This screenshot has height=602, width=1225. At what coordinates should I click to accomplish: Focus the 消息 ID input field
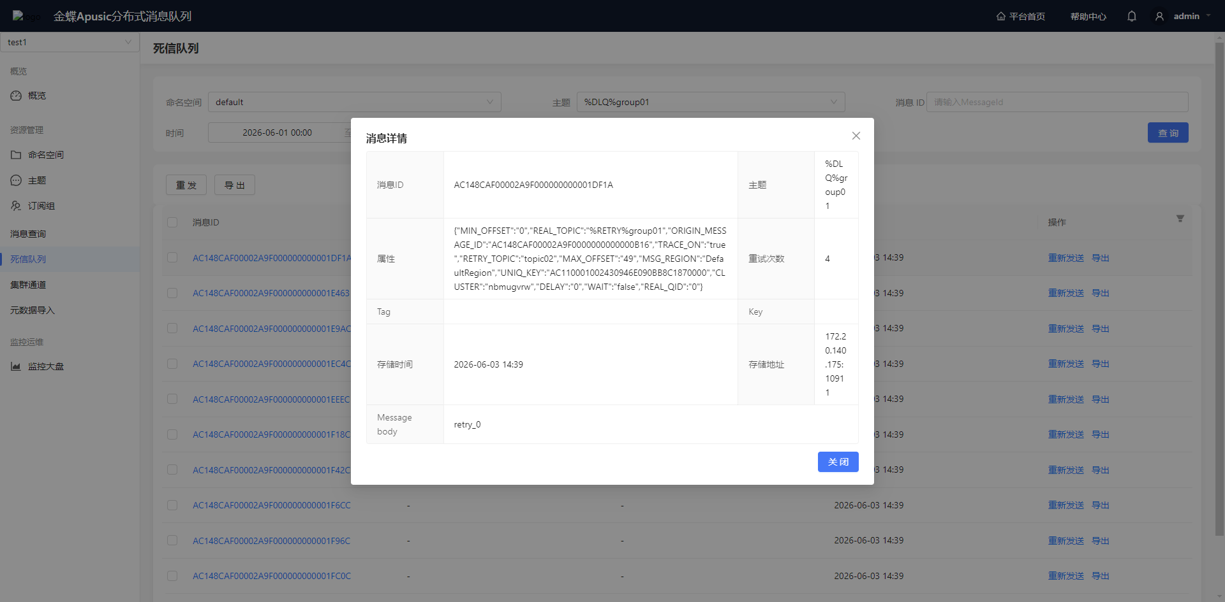click(x=1057, y=102)
